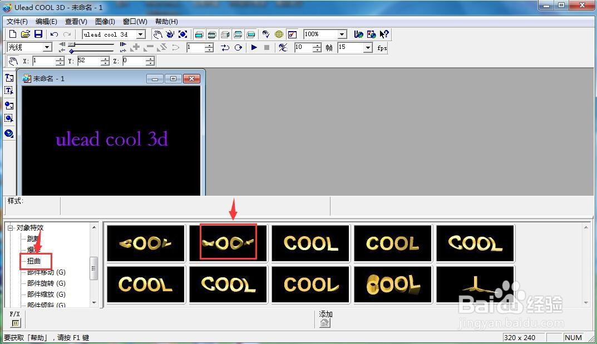
Task: Select the first twisted COOL thumbnail in the top row
Action: 146,243
